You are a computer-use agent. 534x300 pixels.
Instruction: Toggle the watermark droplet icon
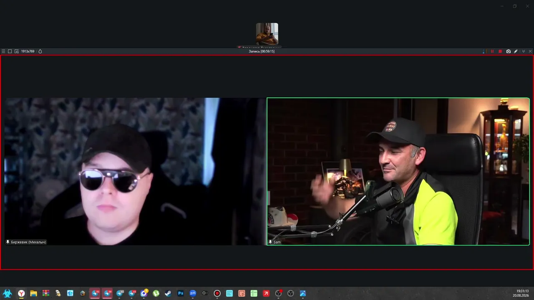[40, 51]
